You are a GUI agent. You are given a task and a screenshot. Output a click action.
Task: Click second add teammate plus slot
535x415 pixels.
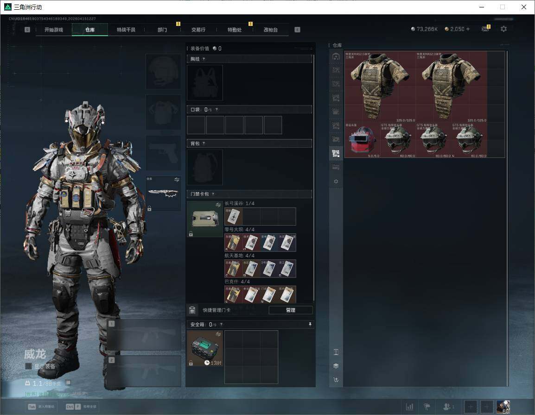pyautogui.click(x=487, y=407)
